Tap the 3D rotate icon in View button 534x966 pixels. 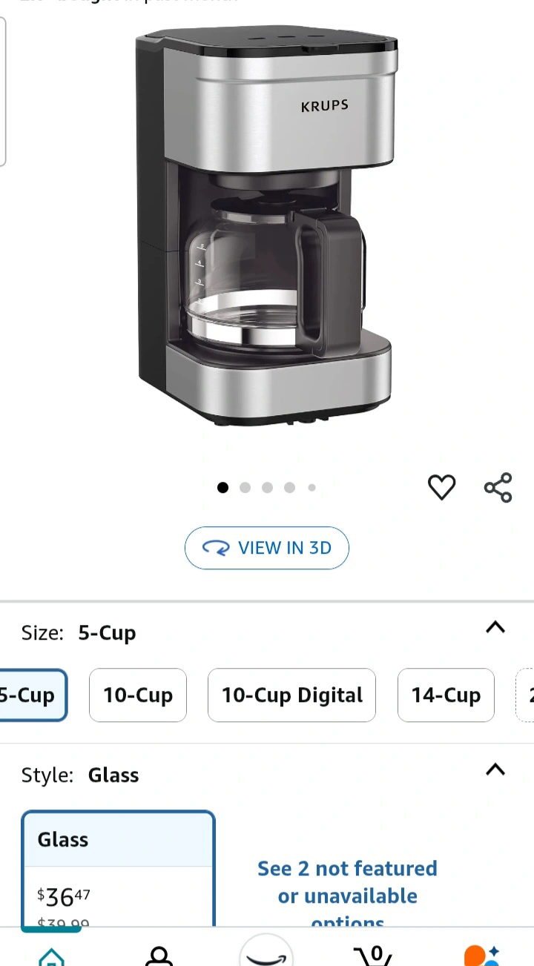216,548
